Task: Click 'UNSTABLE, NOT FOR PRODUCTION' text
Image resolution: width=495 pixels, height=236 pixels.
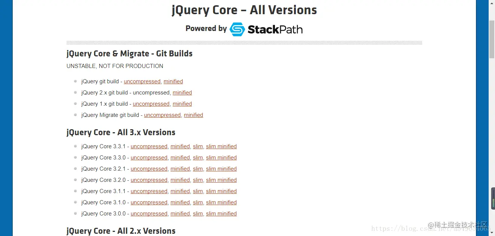Action: pyautogui.click(x=115, y=66)
